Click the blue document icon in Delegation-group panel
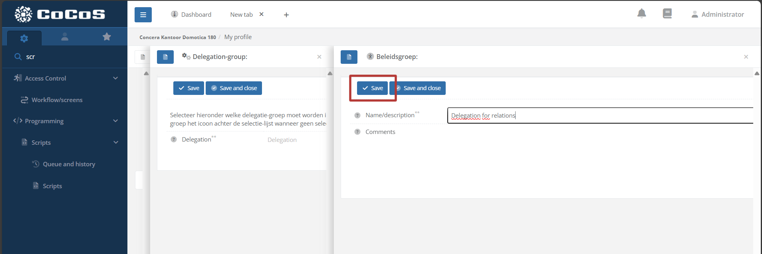762x254 pixels. [165, 57]
